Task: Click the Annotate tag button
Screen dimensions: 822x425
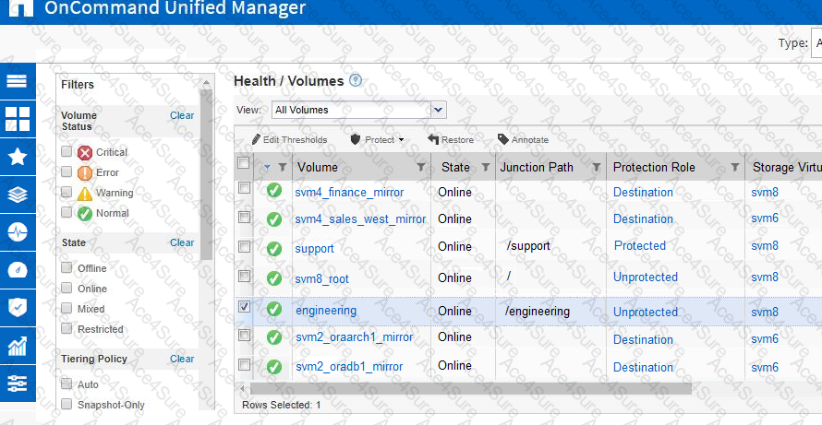Action: pyautogui.click(x=523, y=140)
